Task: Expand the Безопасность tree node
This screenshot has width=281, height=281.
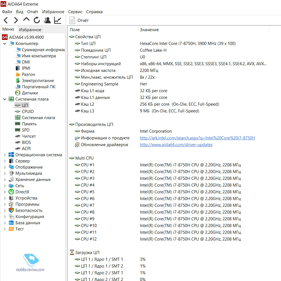Action: (5, 210)
